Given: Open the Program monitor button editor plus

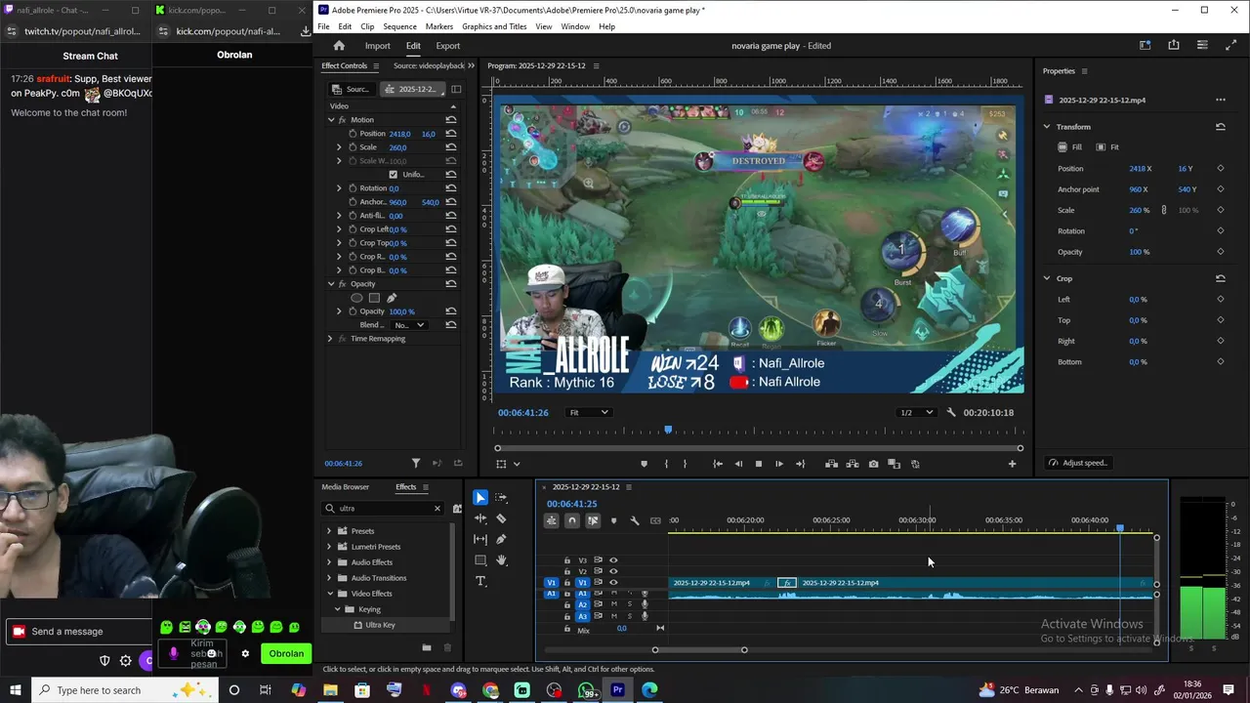Looking at the screenshot, I should tap(1012, 464).
